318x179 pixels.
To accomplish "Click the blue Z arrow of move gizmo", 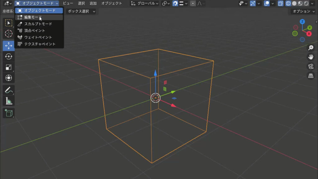I will (155, 73).
